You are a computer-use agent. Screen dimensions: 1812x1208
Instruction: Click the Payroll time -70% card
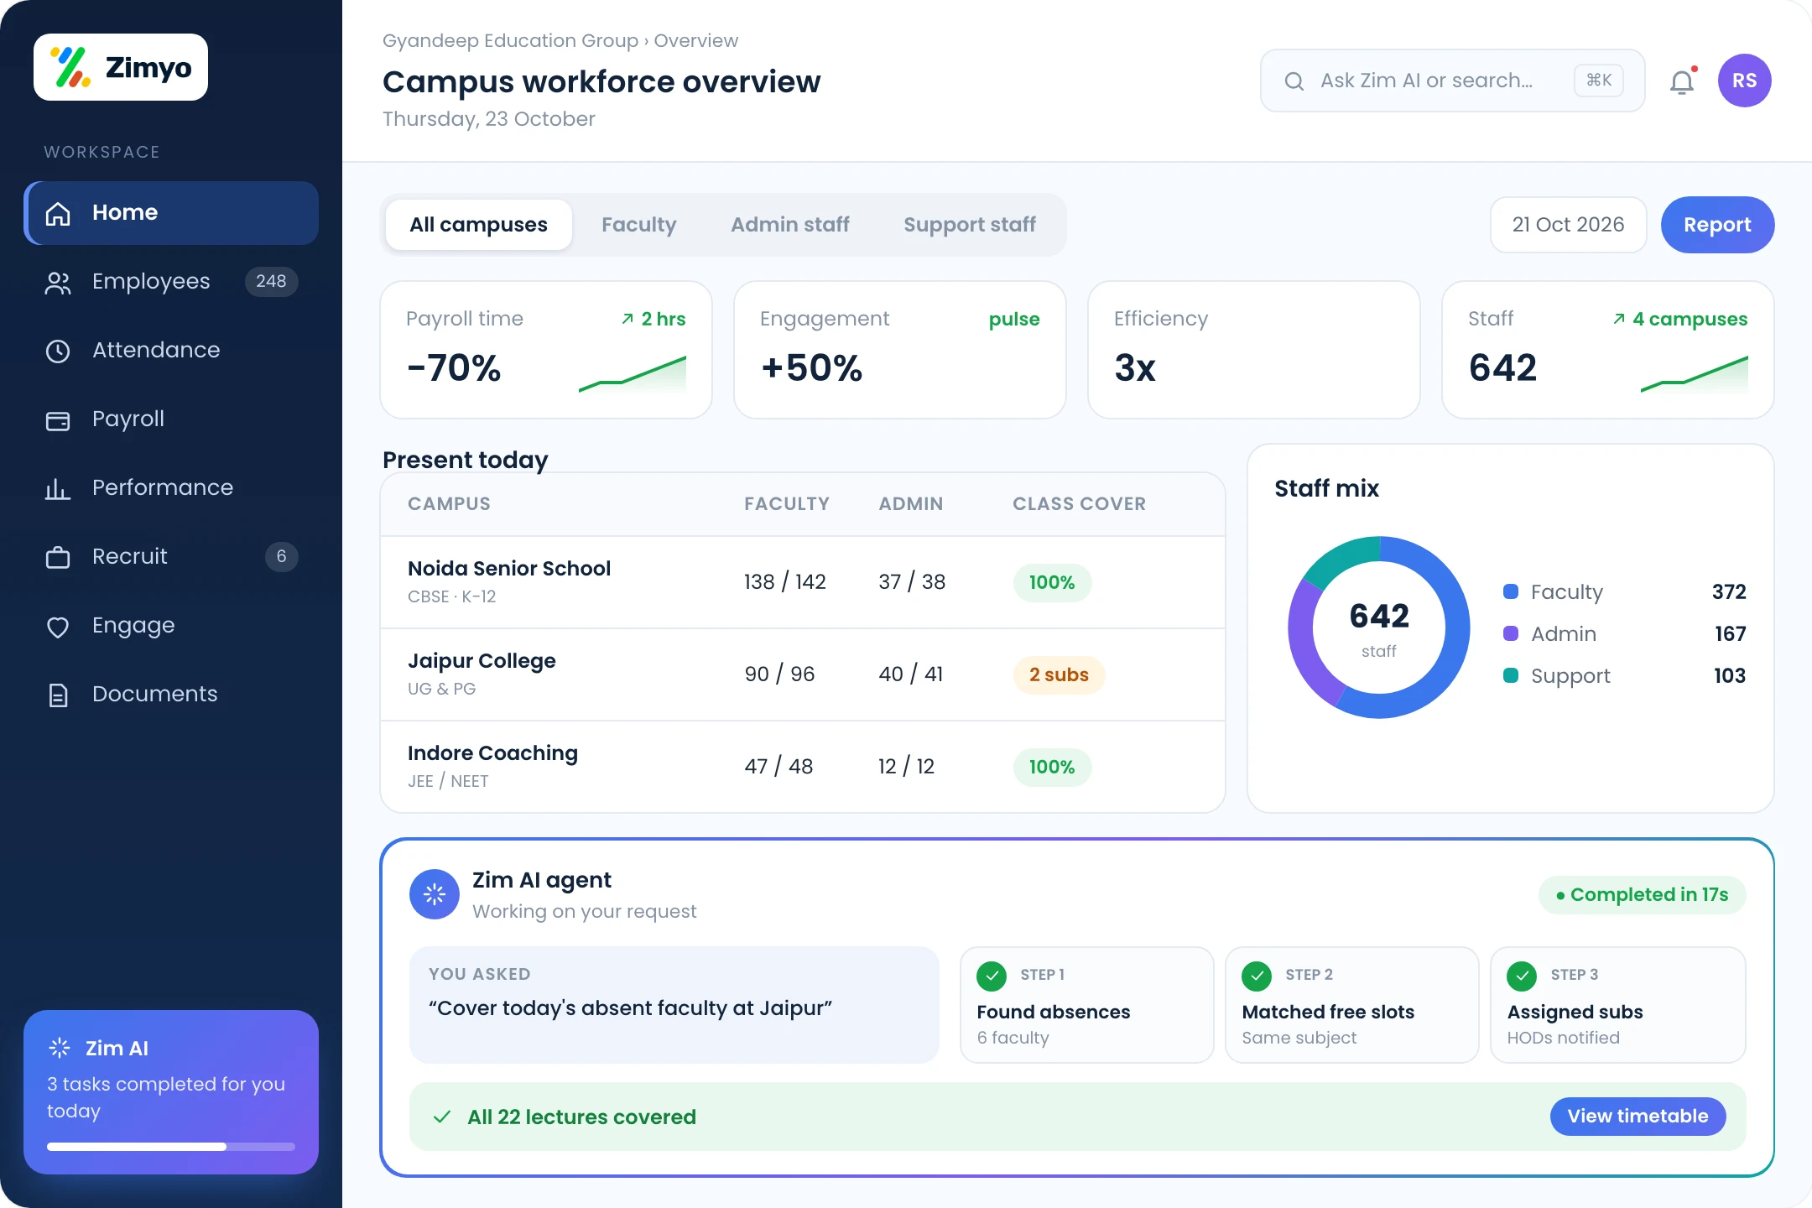pos(546,350)
